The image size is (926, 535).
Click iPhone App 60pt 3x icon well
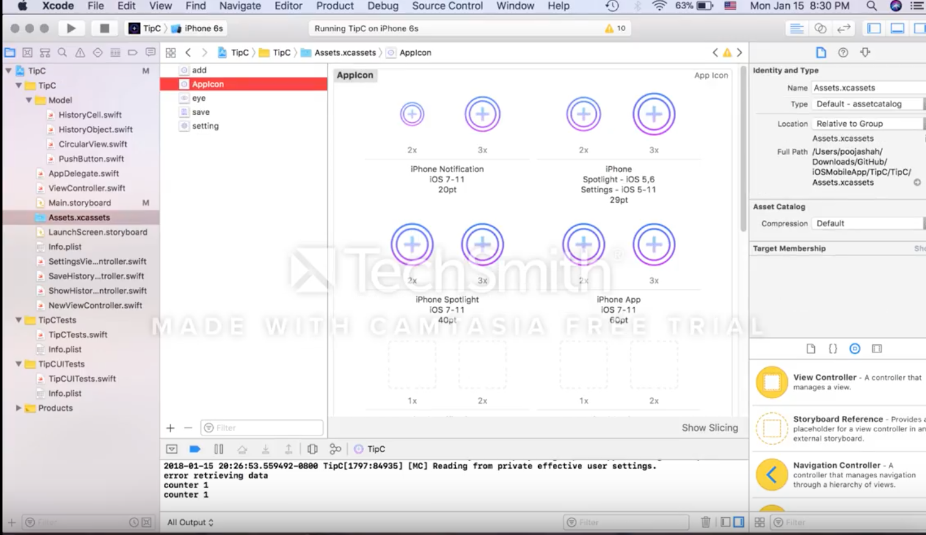click(x=654, y=245)
